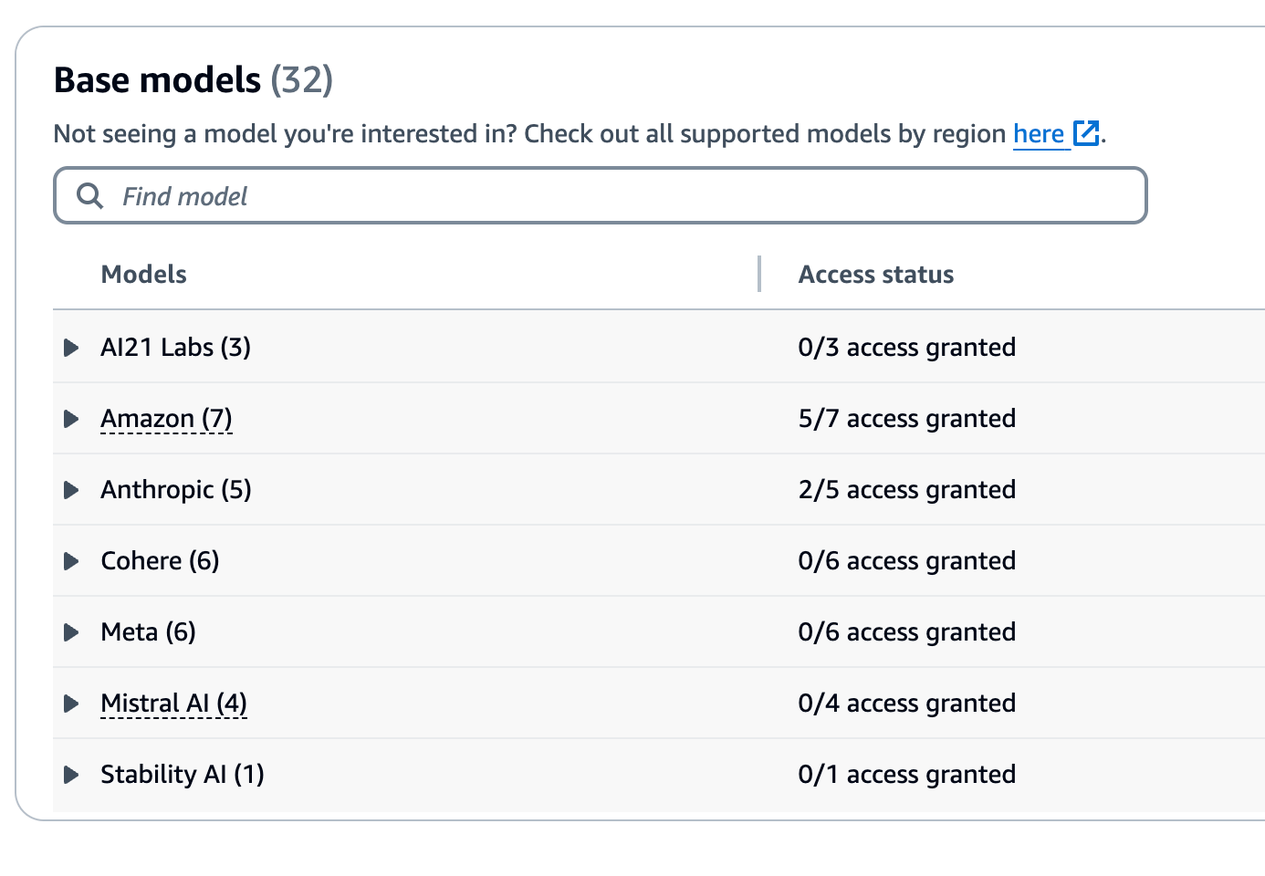Screen dimensions: 1265x876
Task: Click the Stability AI (1) row label
Action: click(x=182, y=775)
